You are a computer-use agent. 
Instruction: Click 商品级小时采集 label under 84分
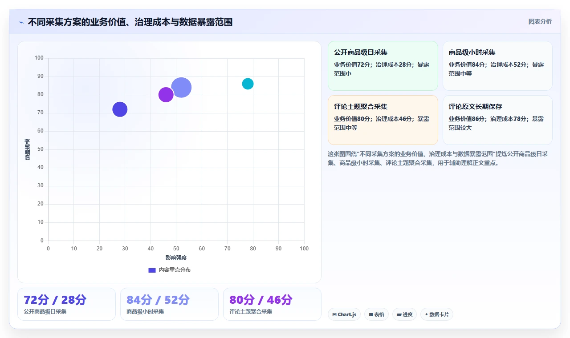point(145,312)
